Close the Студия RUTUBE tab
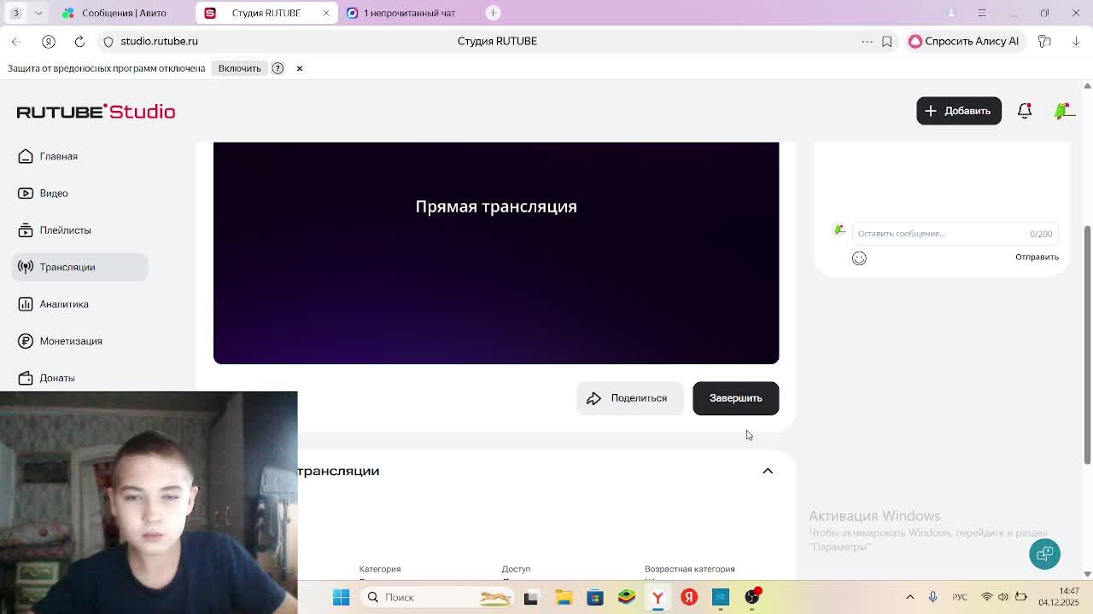 coord(325,13)
